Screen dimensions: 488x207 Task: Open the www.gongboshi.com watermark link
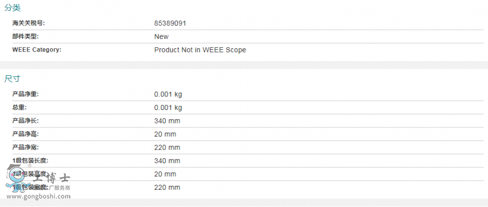[38, 196]
